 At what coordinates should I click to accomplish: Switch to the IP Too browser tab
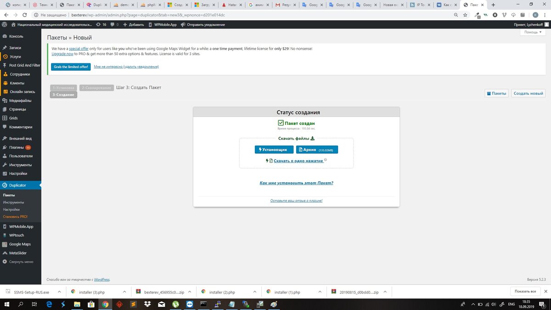tap(420, 5)
